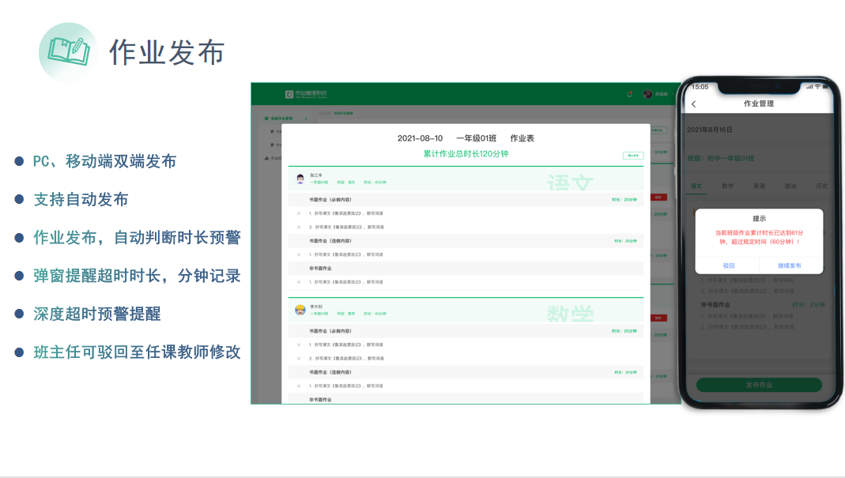845x478 pixels.
Task: Click the book-and-pencil icon beside 作业发布 title
Action: [x=69, y=51]
